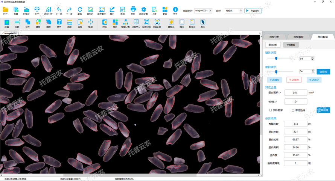The image size is (335, 181).
Task: Switch to the 粒型分析 tab
Action: tap(274, 37)
